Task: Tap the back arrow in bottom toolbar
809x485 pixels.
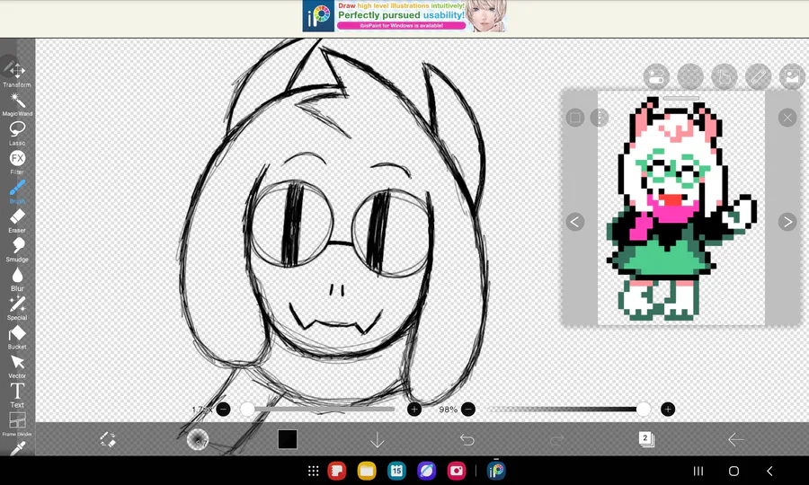Action: tap(735, 440)
